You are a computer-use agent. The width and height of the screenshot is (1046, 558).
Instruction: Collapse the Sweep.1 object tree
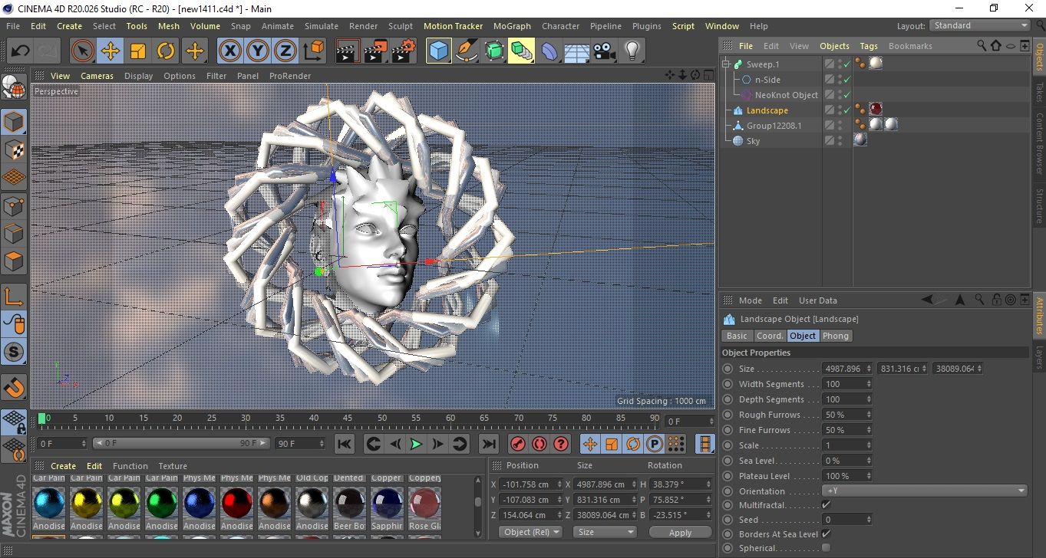[x=726, y=64]
